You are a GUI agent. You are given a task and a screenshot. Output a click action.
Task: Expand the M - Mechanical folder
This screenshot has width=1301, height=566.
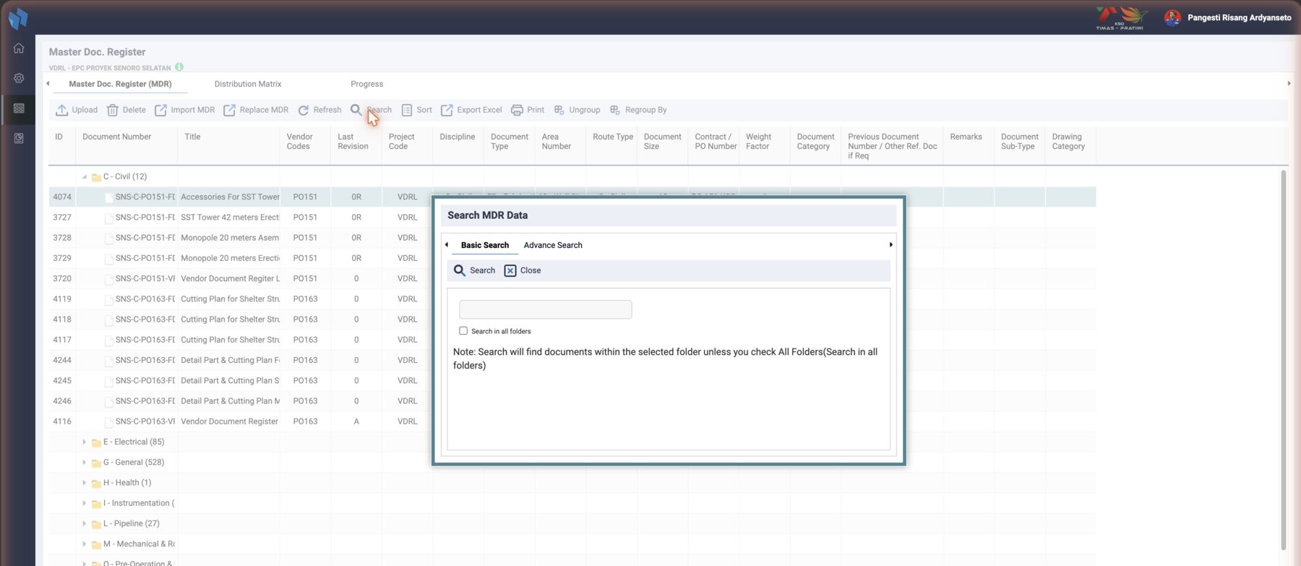coord(85,544)
